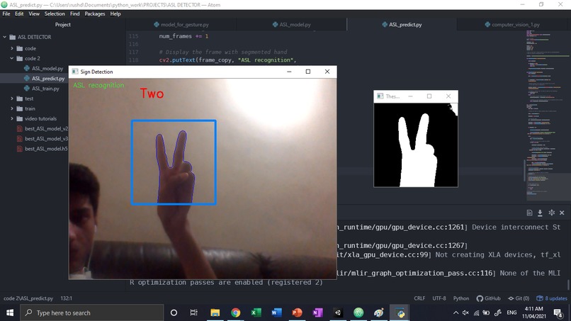Open the File menu
The height and width of the screenshot is (321, 571).
coord(6,14)
